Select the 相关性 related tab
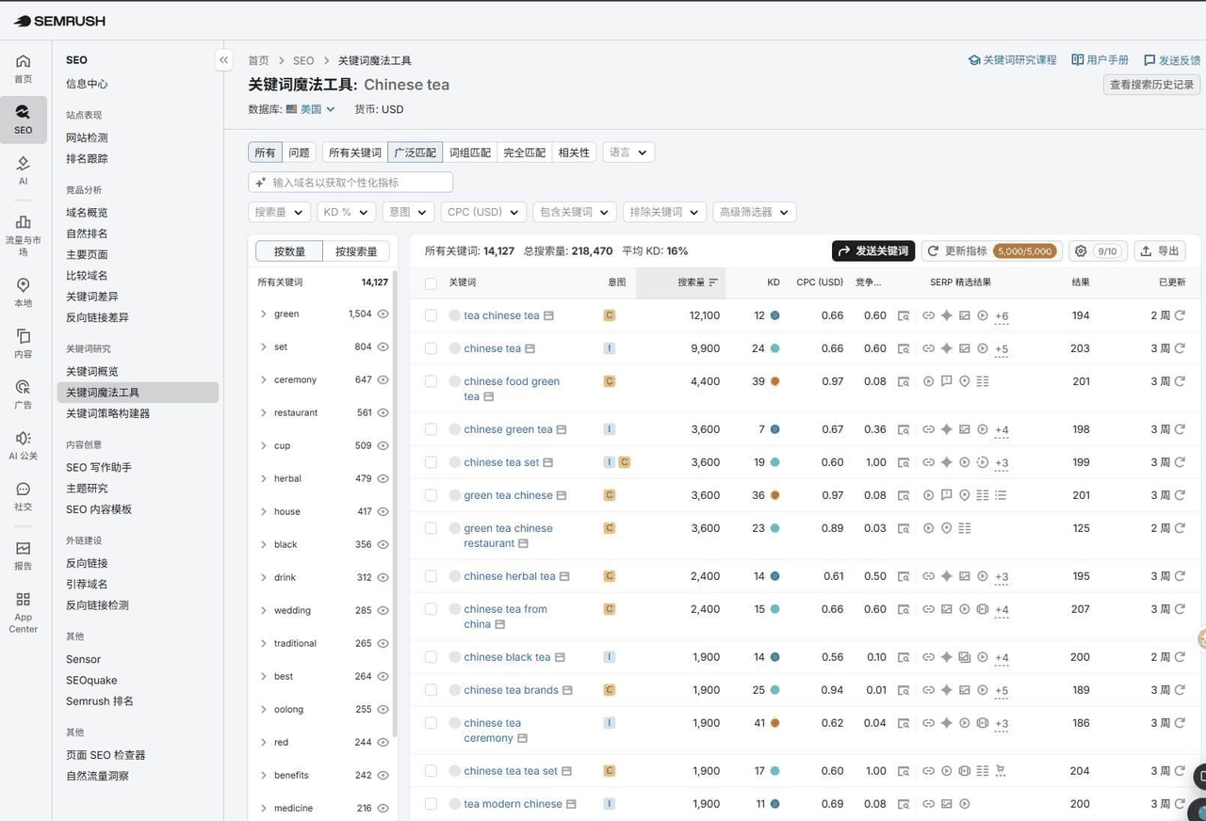 click(574, 153)
